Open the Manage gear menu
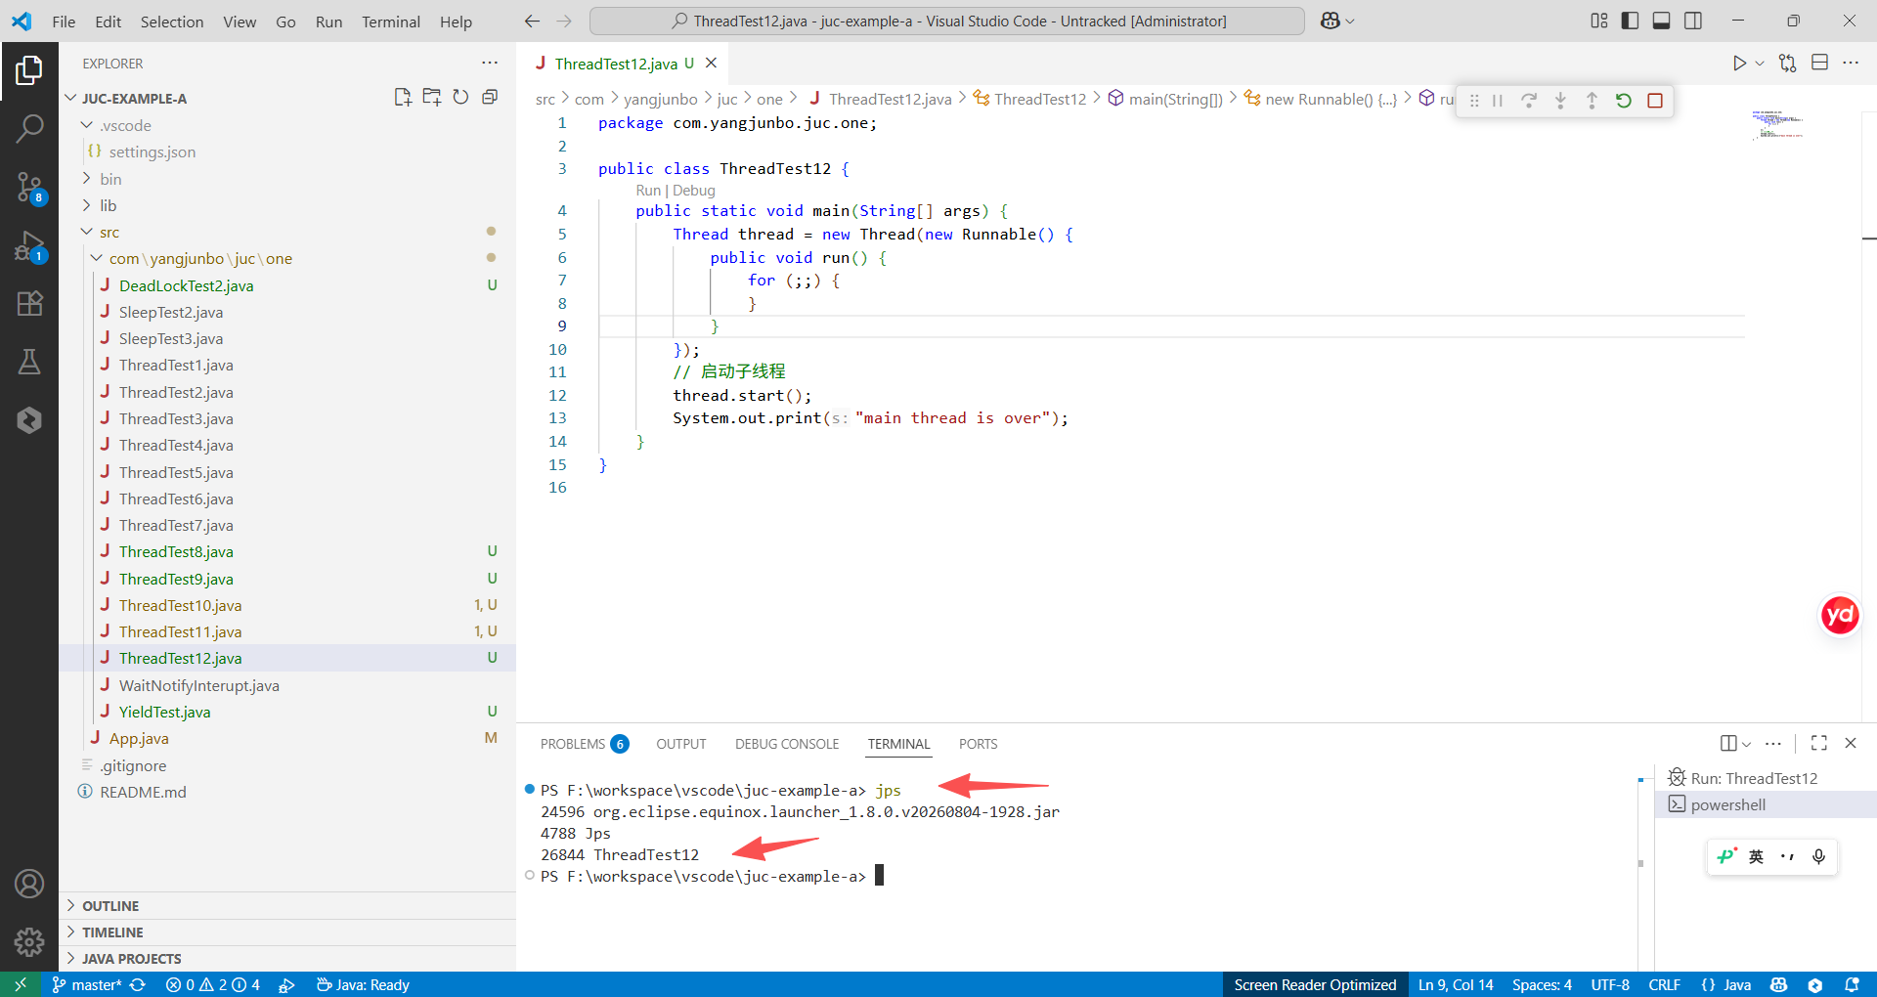 (29, 942)
